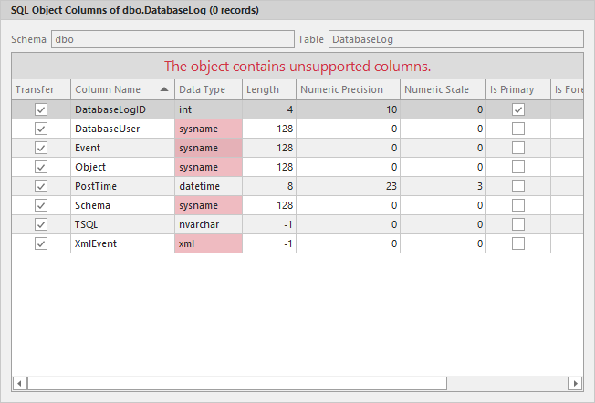Image resolution: width=595 pixels, height=403 pixels.
Task: Click the Table name field DatabaseLog
Action: [x=454, y=40]
